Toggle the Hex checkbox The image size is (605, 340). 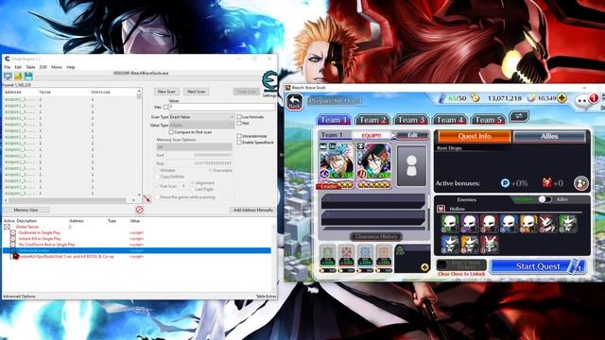tap(166, 107)
